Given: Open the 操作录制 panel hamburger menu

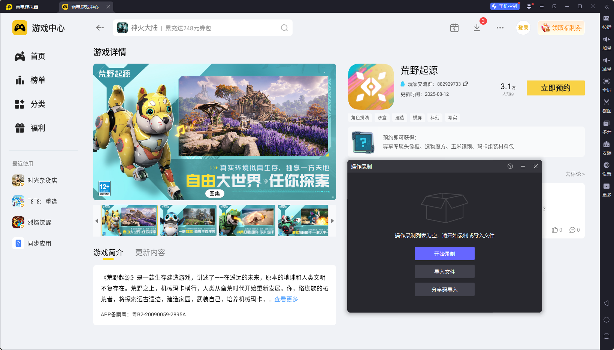Looking at the screenshot, I should point(523,166).
